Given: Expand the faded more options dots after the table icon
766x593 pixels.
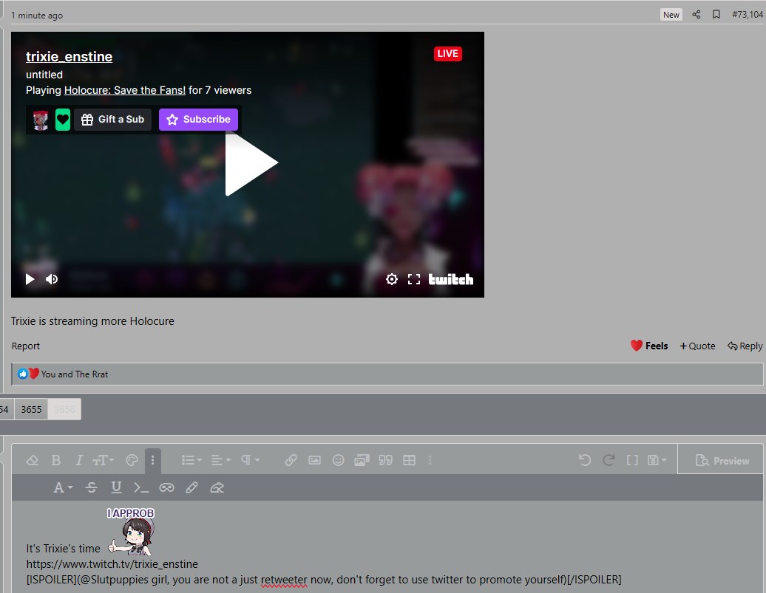Looking at the screenshot, I should pyautogui.click(x=430, y=460).
